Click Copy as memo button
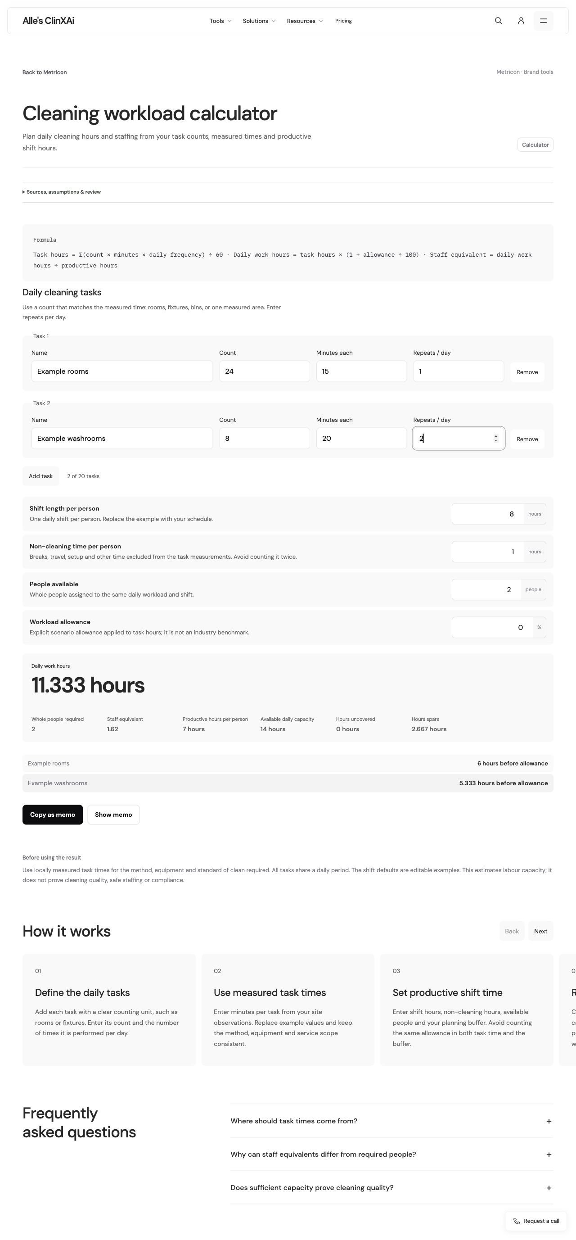 [x=53, y=815]
